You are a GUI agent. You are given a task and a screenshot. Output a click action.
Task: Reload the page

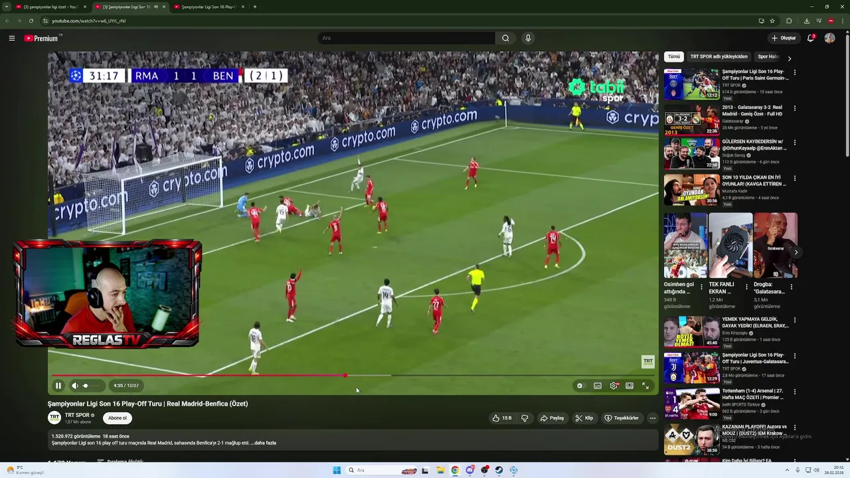tap(31, 21)
